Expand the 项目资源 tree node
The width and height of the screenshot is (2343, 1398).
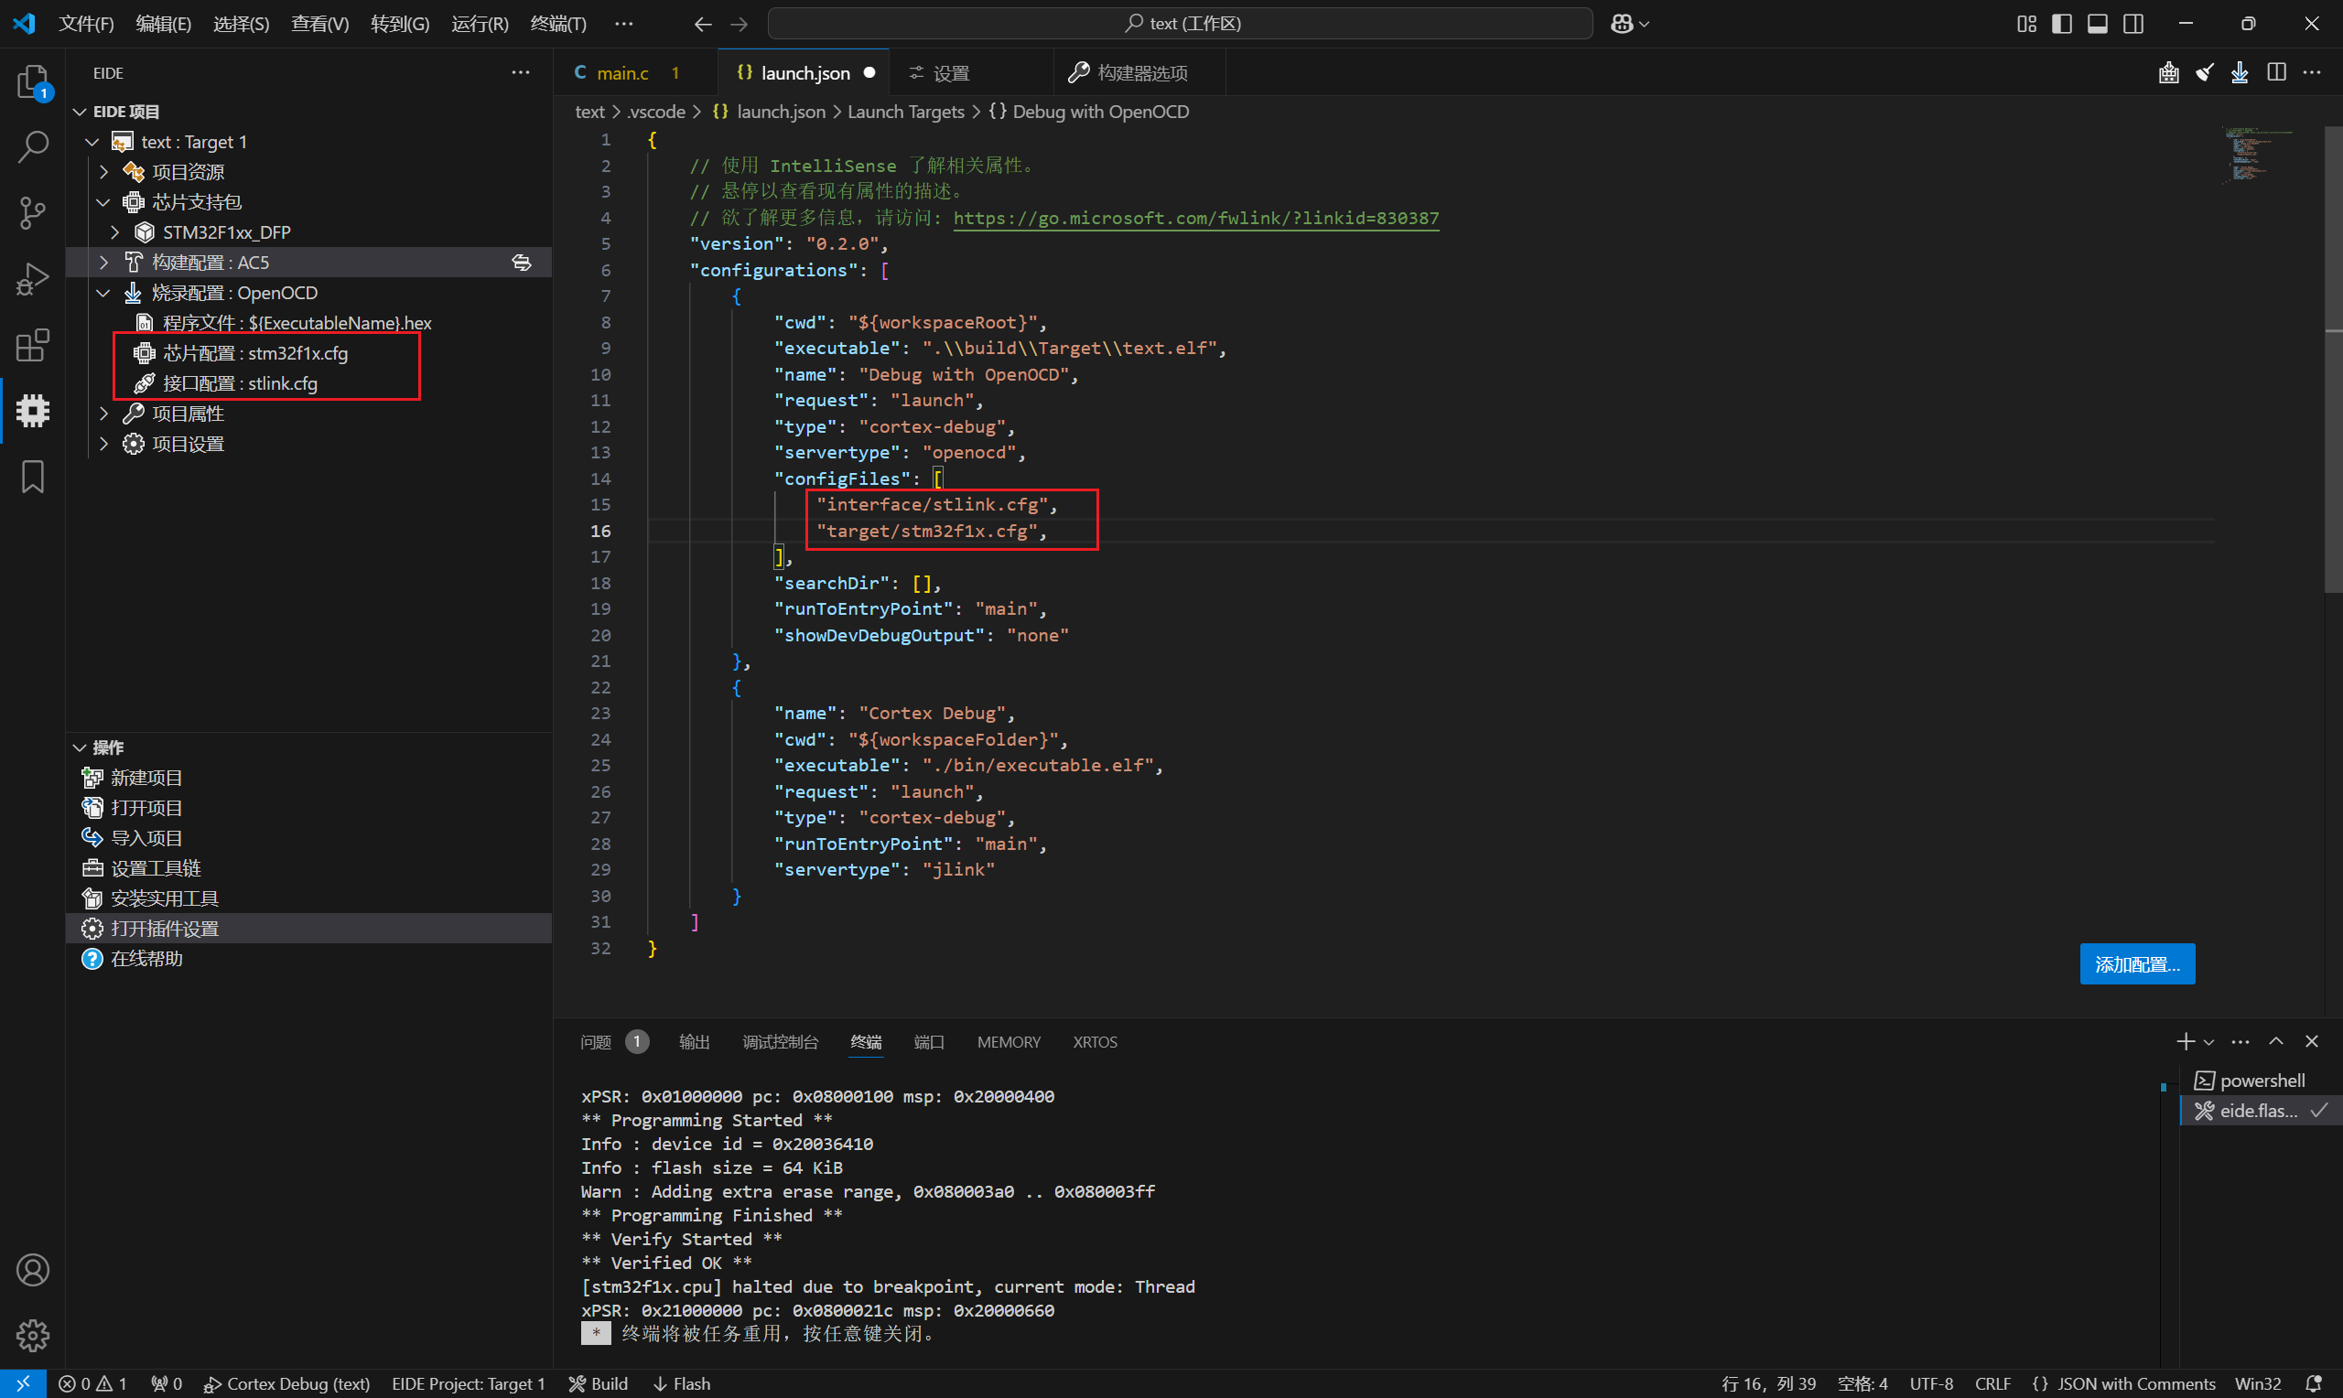(104, 172)
